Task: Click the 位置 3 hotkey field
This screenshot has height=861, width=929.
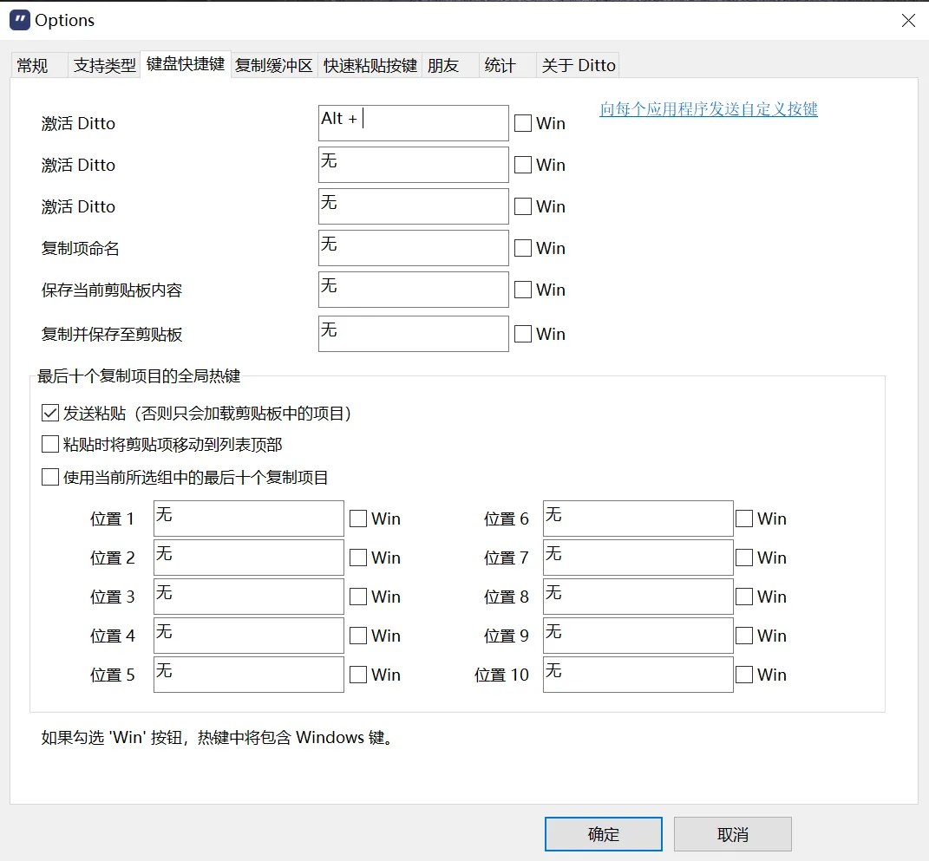Action: click(x=249, y=597)
